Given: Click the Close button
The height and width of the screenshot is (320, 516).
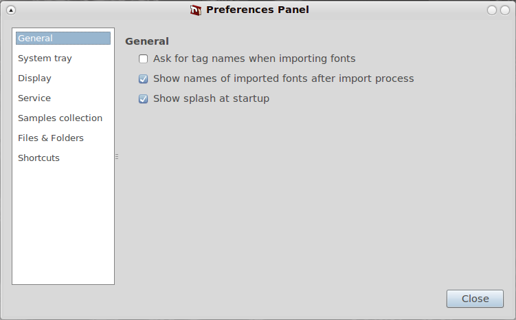Looking at the screenshot, I should coord(475,299).
